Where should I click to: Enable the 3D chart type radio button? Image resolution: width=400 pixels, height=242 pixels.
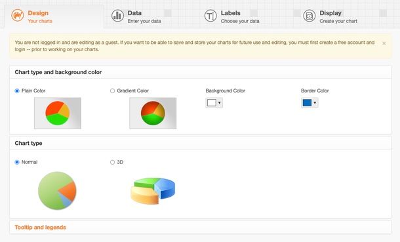coord(112,162)
